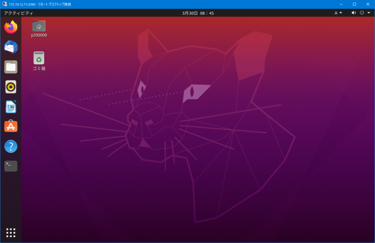This screenshot has width=375, height=243.
Task: Open the Help icon in dock
Action: pyautogui.click(x=11, y=146)
